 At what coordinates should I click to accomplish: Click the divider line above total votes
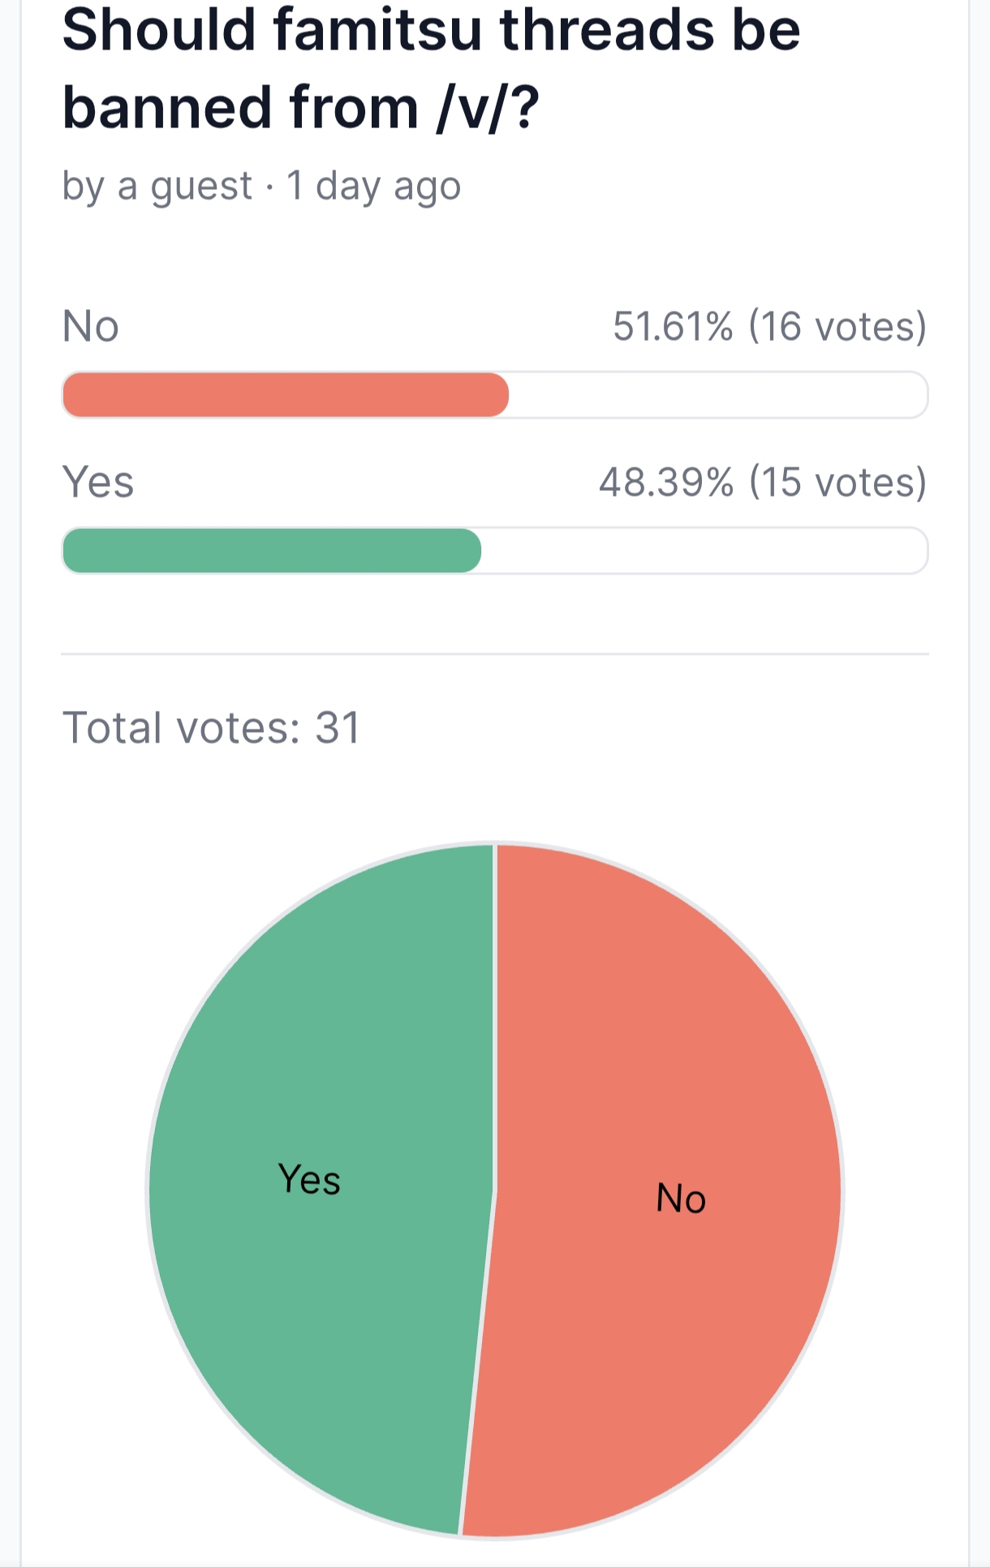point(495,653)
